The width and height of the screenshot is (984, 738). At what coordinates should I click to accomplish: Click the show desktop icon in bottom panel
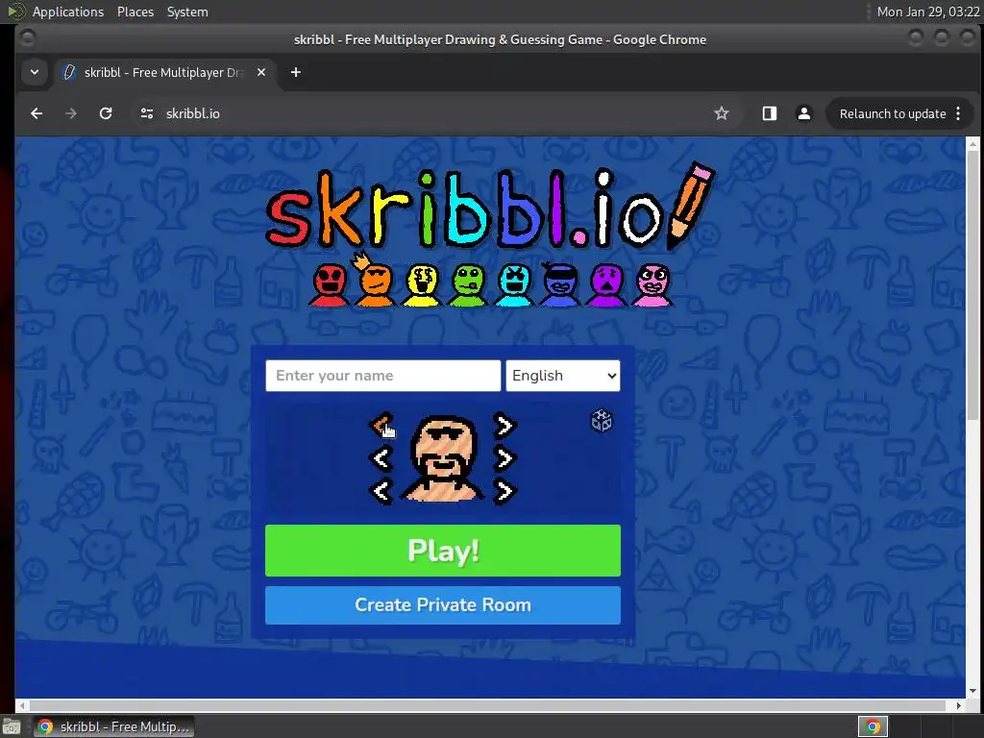(12, 726)
